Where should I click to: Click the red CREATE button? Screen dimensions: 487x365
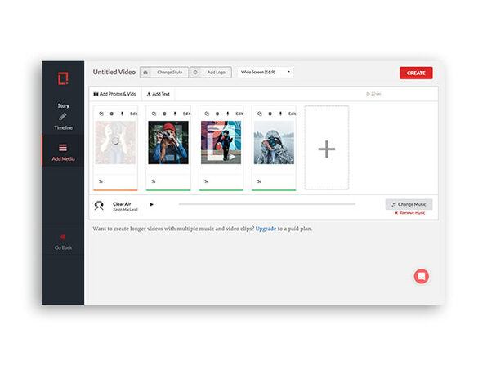(x=416, y=73)
